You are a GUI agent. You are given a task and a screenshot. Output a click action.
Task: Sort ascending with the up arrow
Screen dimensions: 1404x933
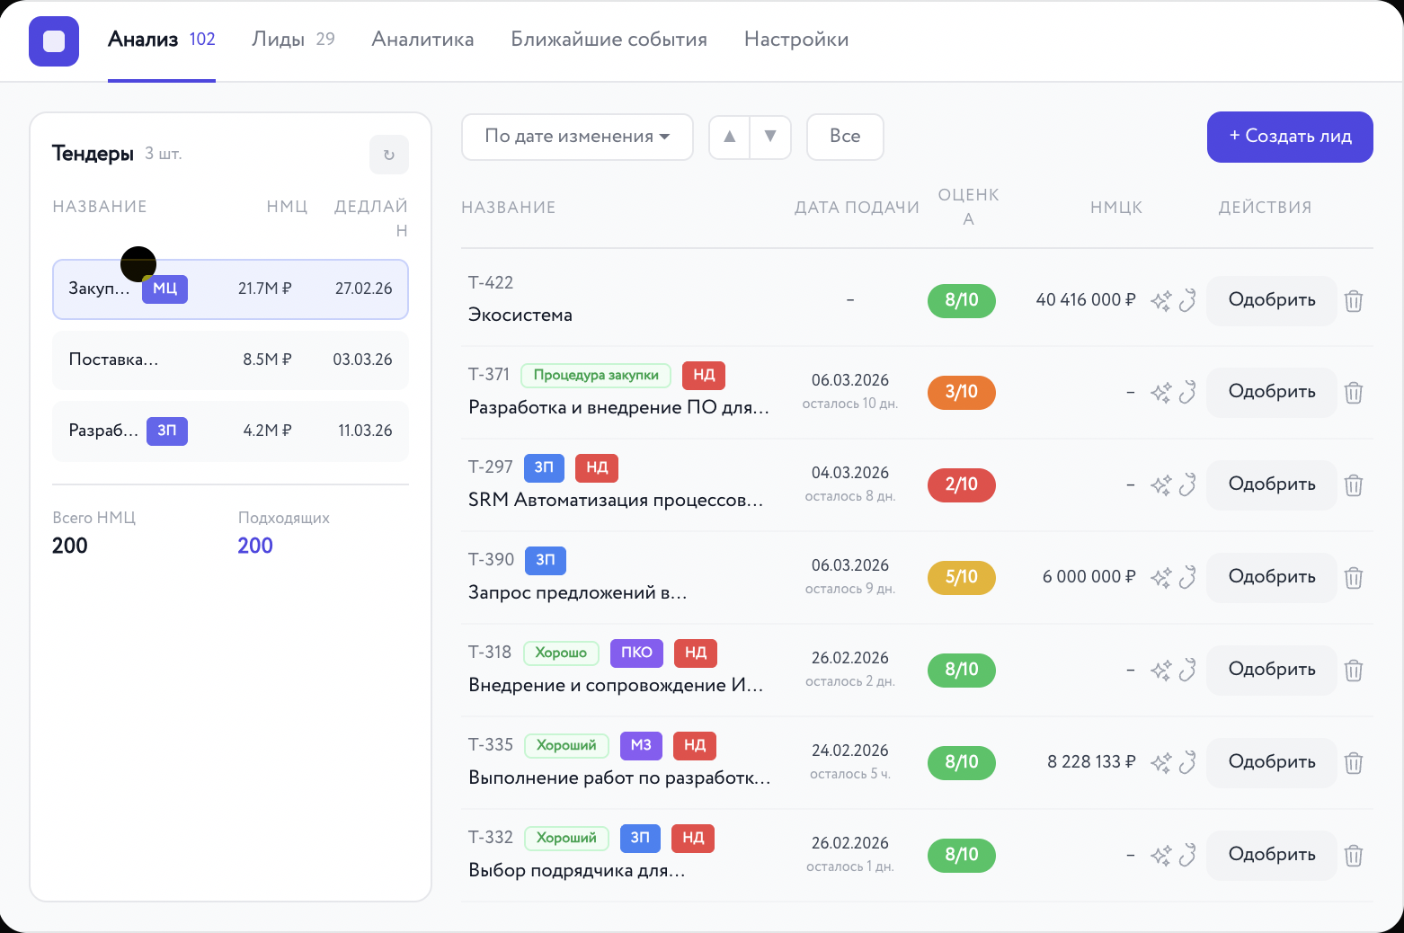[x=730, y=137]
